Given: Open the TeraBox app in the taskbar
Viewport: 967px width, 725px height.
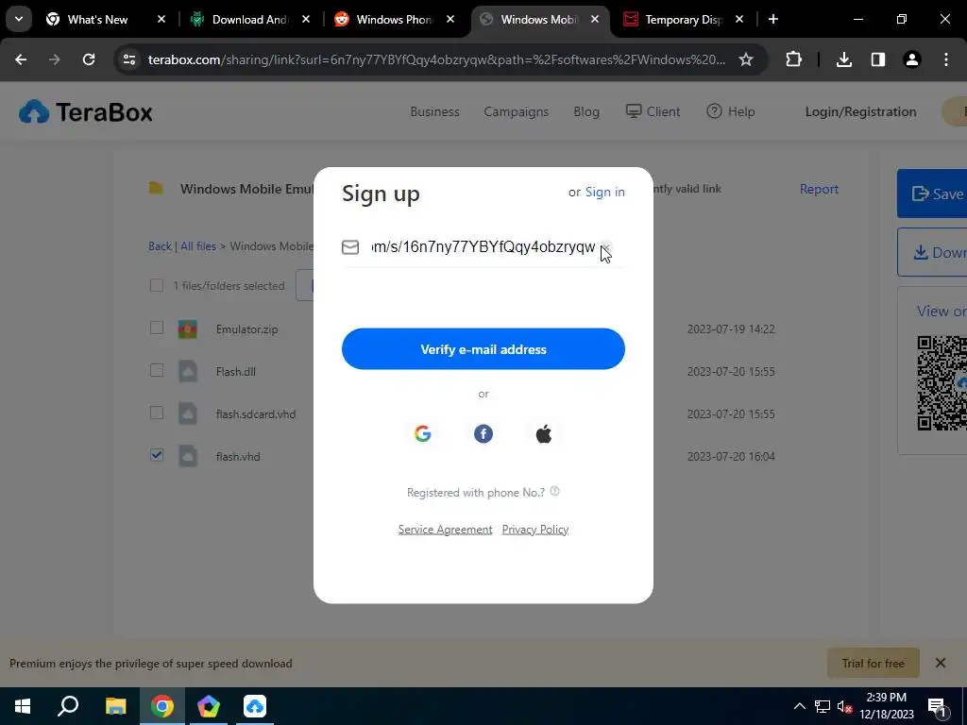Looking at the screenshot, I should point(255,706).
